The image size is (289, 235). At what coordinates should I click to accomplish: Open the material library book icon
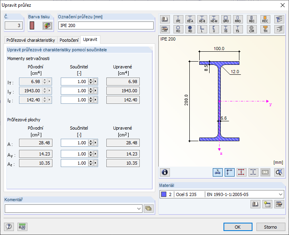tap(255, 204)
